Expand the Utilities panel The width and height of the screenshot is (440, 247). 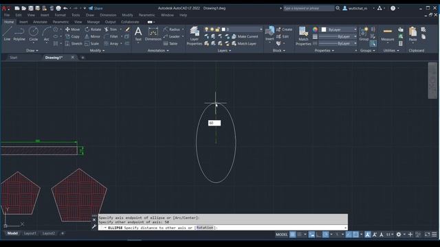click(391, 51)
